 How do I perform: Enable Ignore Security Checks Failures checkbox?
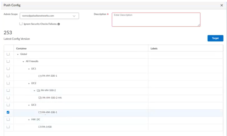click(x=21, y=24)
